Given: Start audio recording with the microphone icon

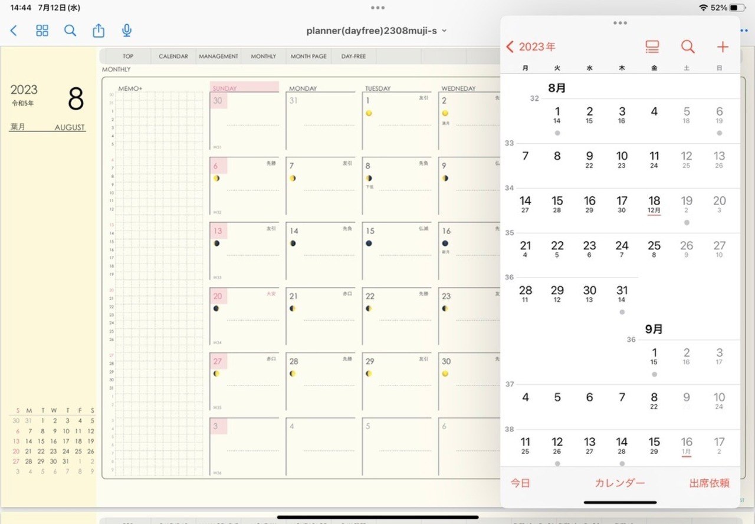Looking at the screenshot, I should [x=126, y=31].
